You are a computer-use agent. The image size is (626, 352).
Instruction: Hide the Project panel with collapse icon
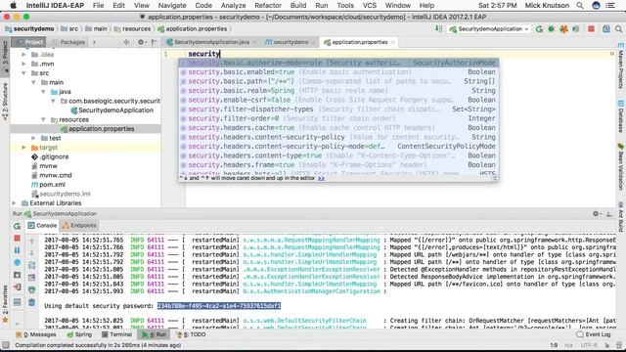point(154,42)
